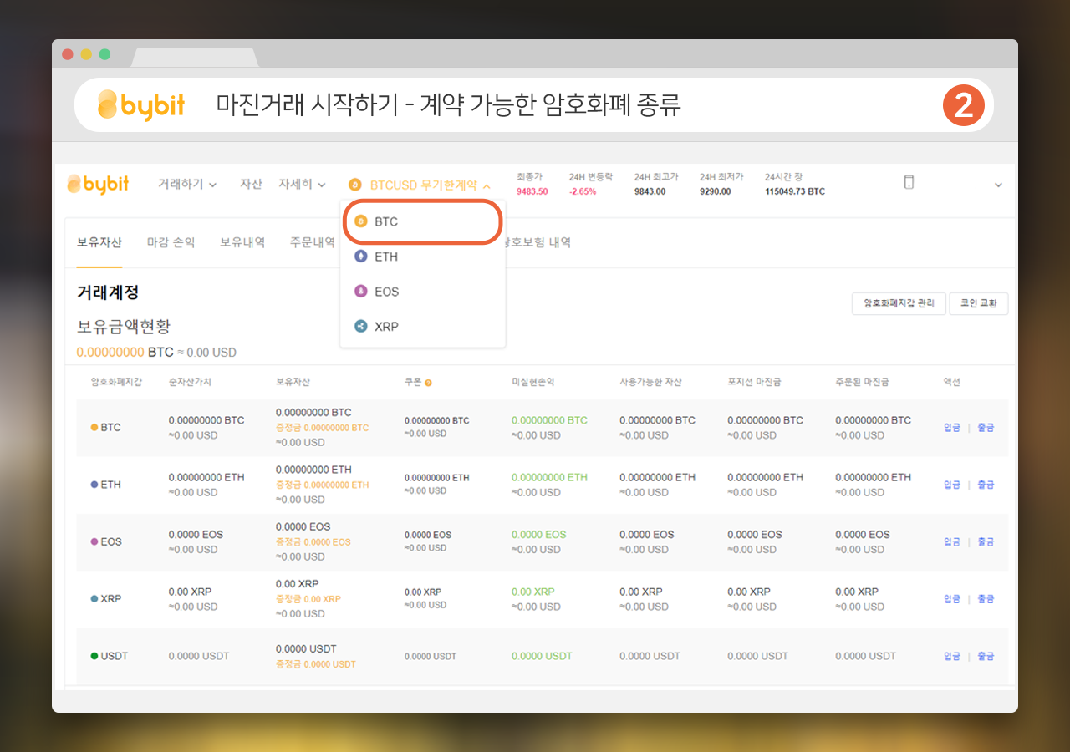The image size is (1070, 752).
Task: Click the EOS wallet label in table
Action: coord(106,541)
